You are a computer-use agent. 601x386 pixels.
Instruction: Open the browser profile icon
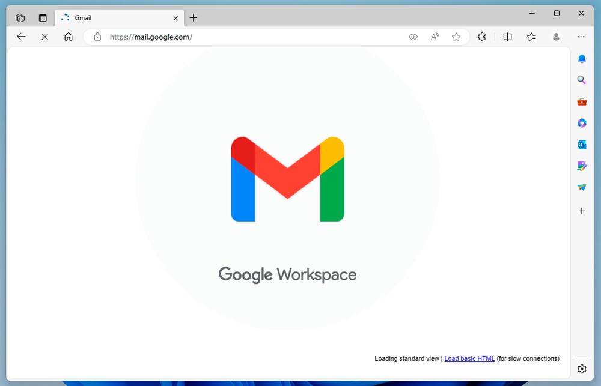tap(556, 37)
